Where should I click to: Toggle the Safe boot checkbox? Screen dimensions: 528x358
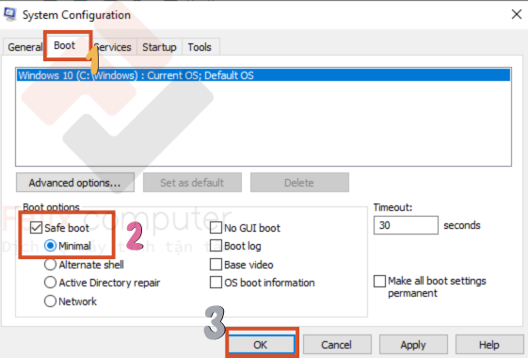tap(36, 228)
